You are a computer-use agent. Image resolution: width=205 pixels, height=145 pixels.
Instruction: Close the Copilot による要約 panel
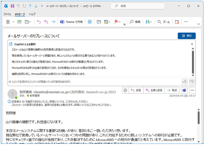point(192,44)
